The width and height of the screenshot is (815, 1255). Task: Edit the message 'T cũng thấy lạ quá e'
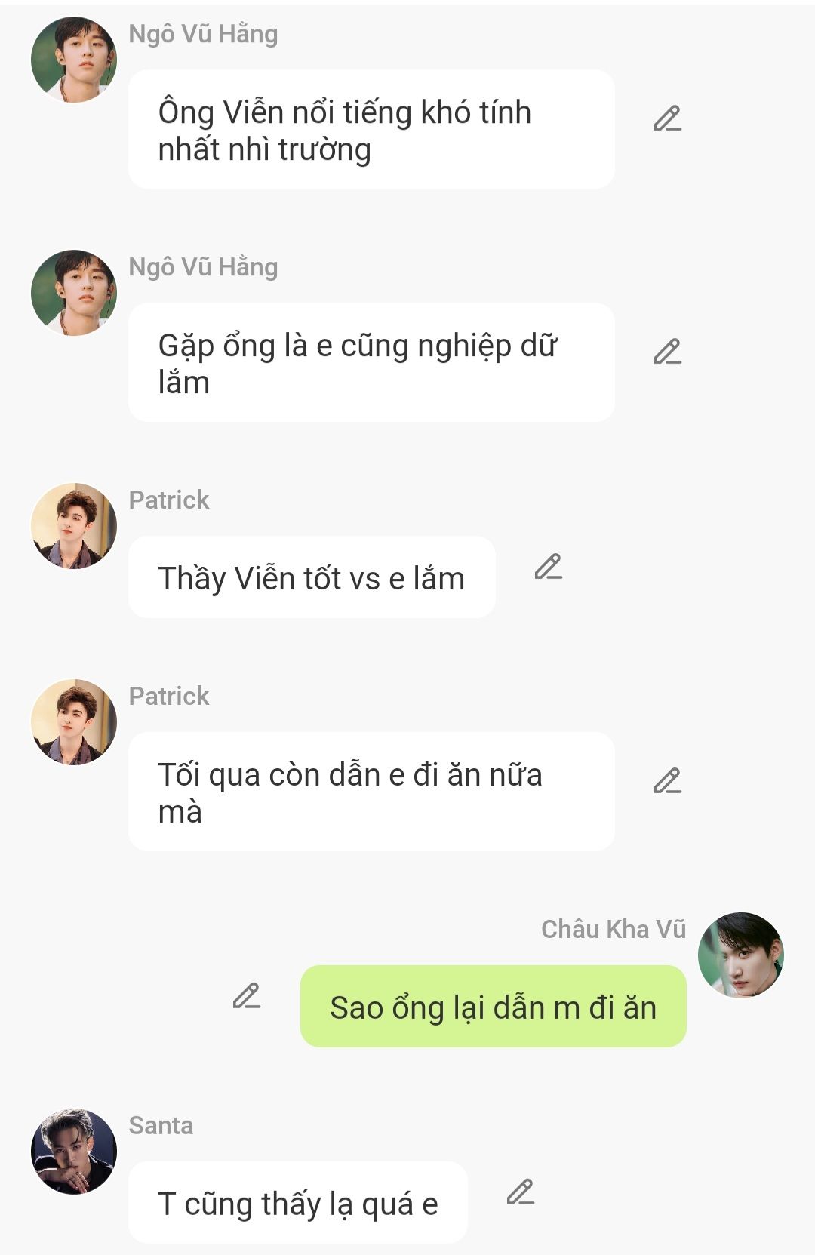pyautogui.click(x=521, y=1192)
